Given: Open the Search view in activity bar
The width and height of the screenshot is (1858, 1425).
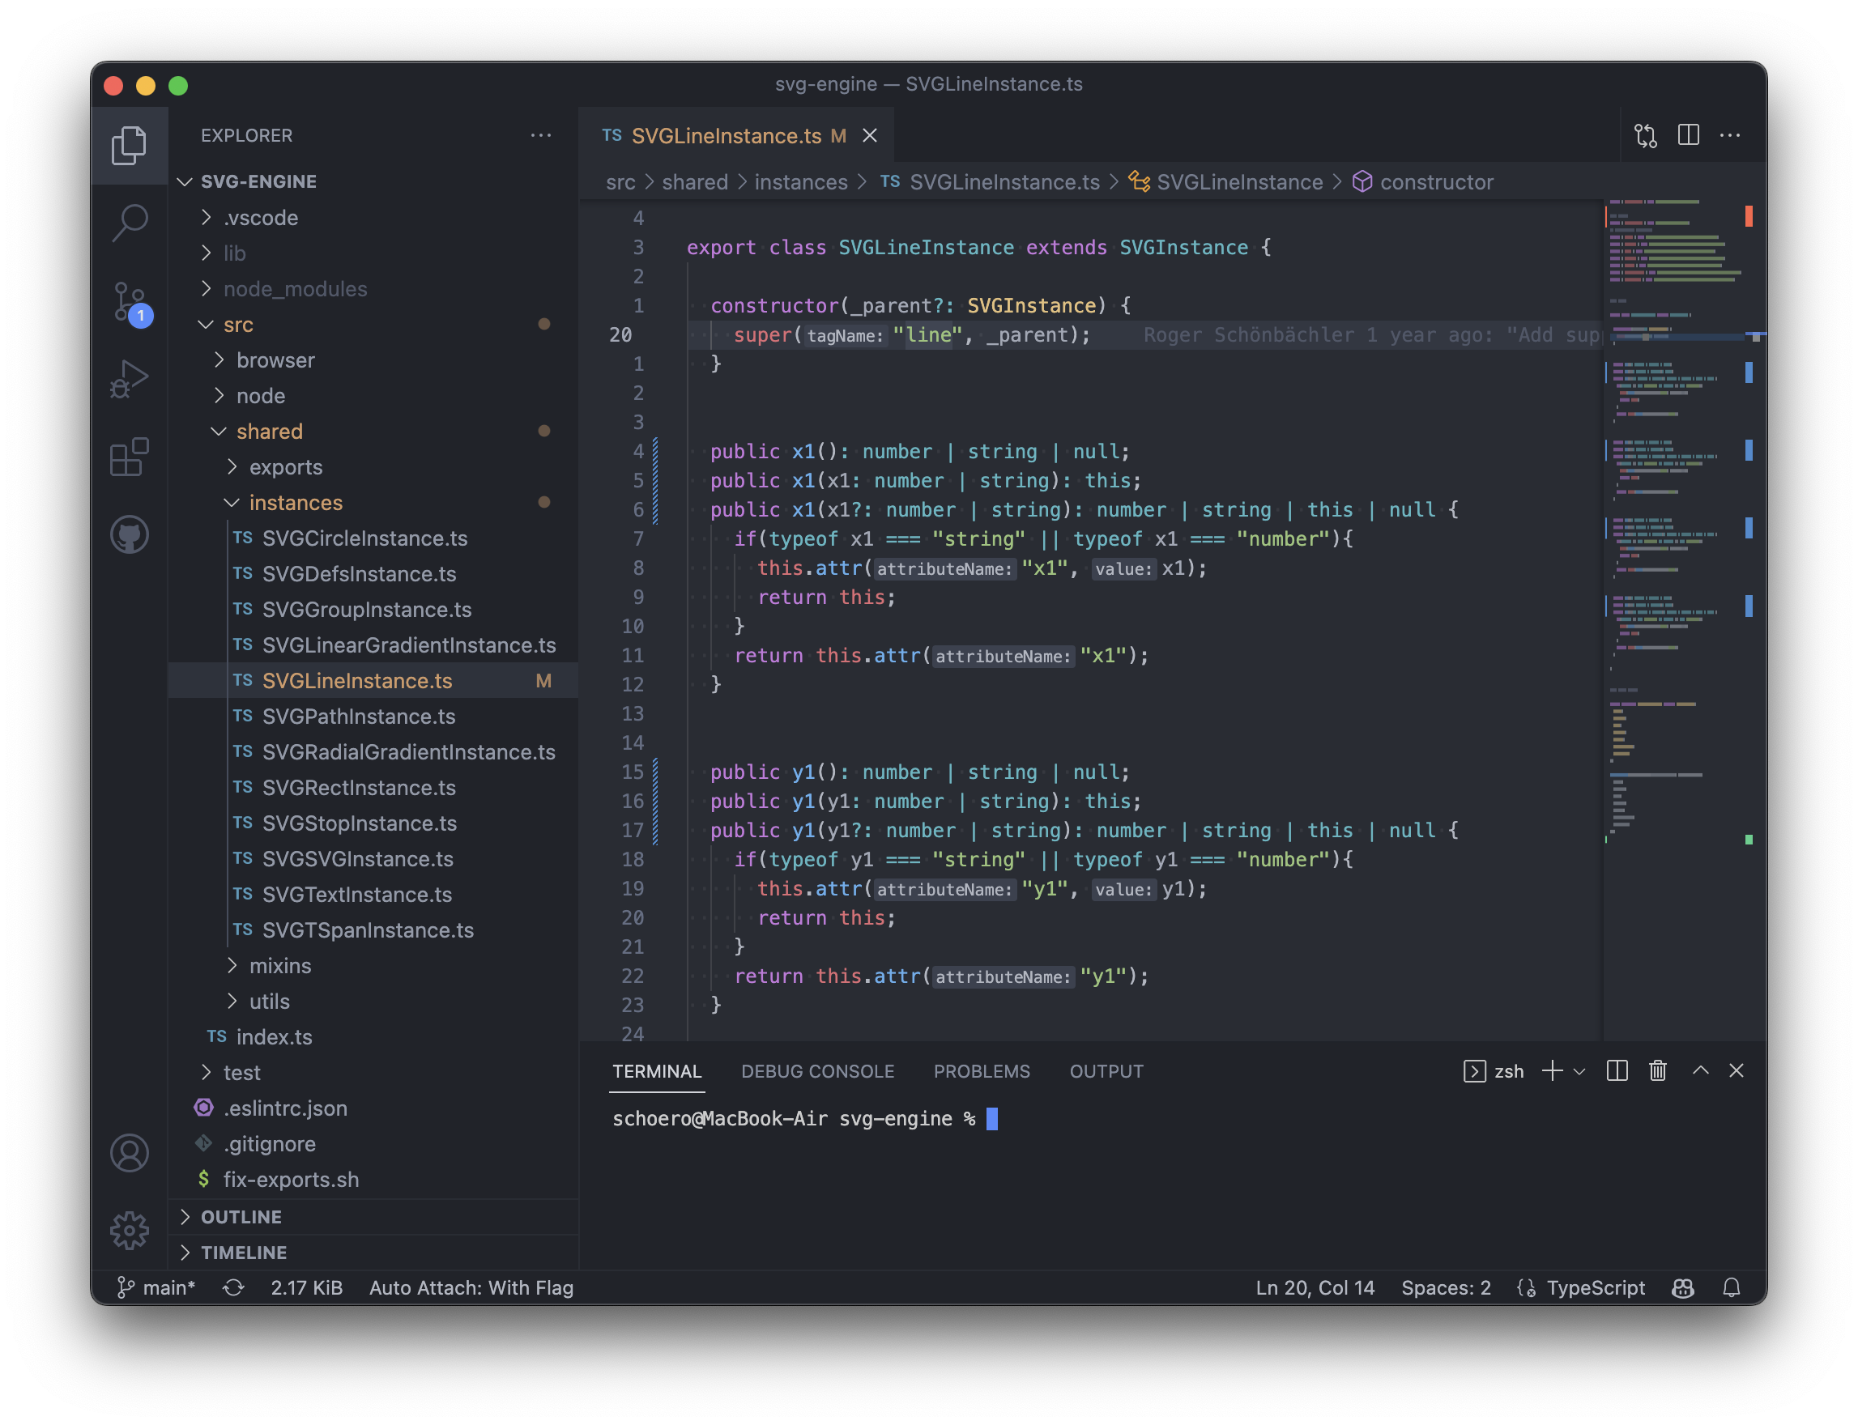Looking at the screenshot, I should coord(129,223).
